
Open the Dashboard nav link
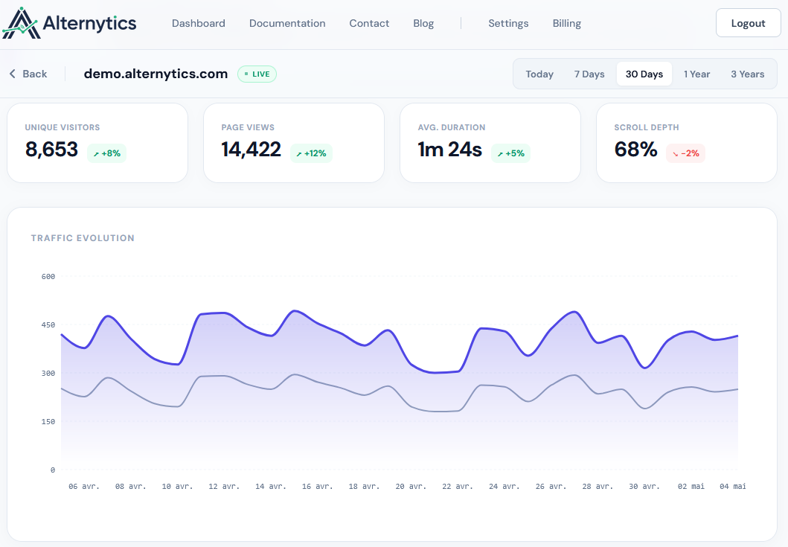[x=199, y=23]
